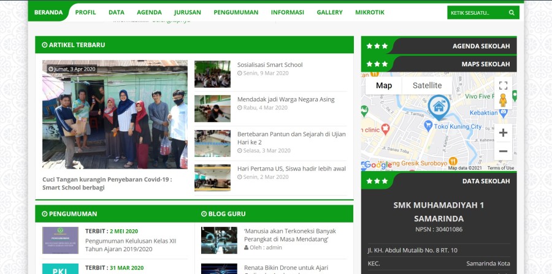Screen dimensions: 552x274
Task: Zoom out on the school map
Action: [x=503, y=151]
